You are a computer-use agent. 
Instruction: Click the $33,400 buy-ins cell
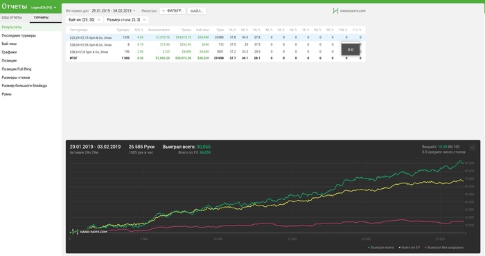[204, 37]
